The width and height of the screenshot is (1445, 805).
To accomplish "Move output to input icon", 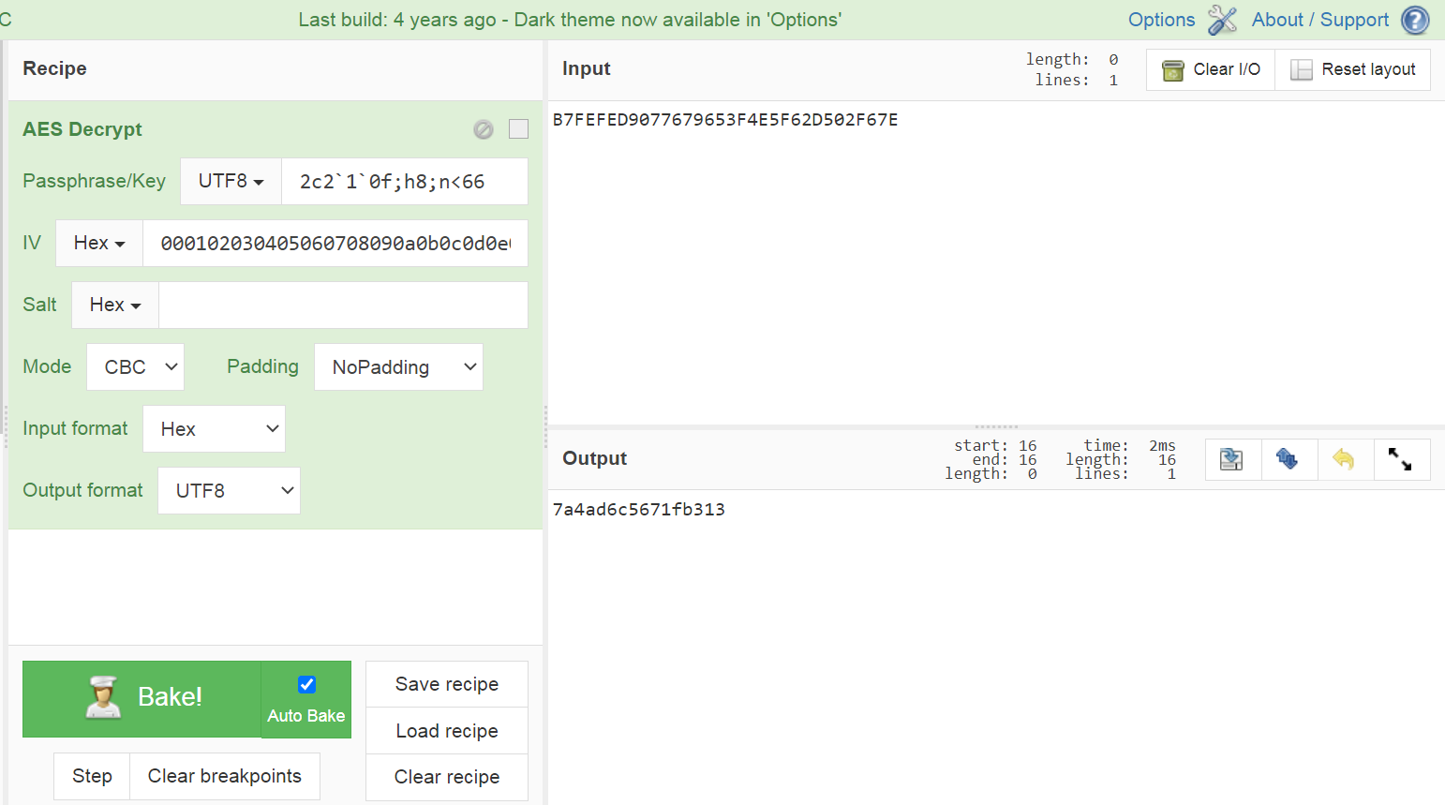I will click(x=1288, y=459).
